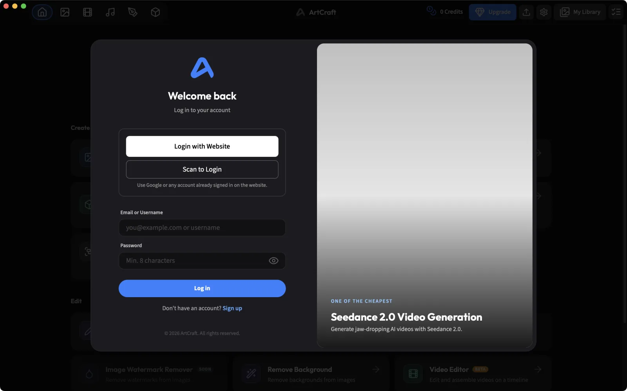Open the Video Editor card

point(473,373)
